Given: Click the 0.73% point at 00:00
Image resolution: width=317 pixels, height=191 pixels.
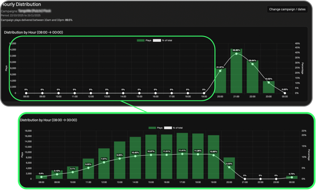Looking at the screenshot, I should point(292,177).
